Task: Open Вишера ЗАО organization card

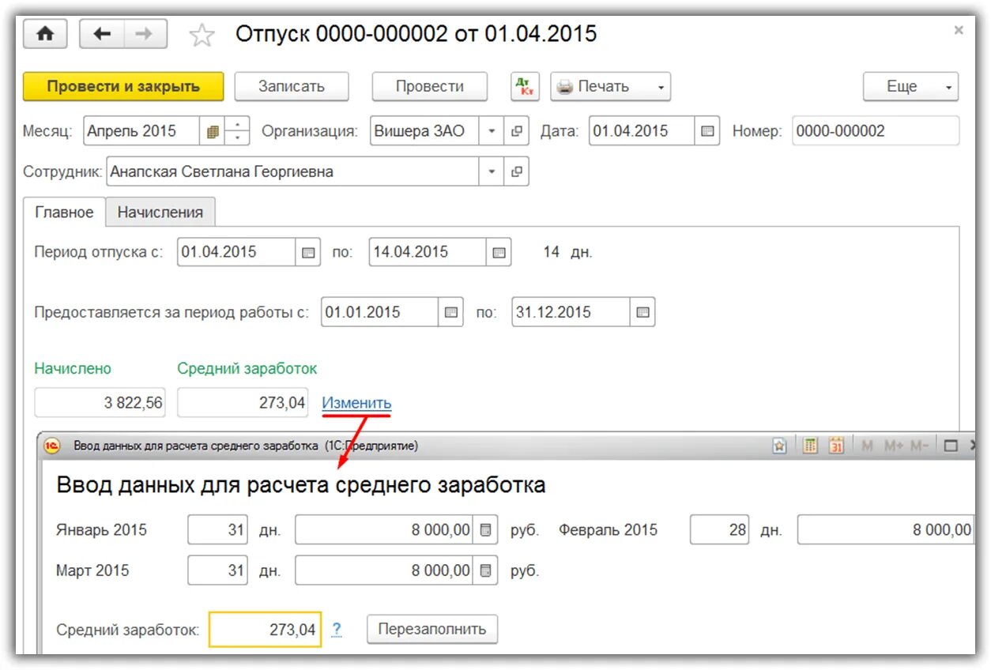Action: pos(517,131)
